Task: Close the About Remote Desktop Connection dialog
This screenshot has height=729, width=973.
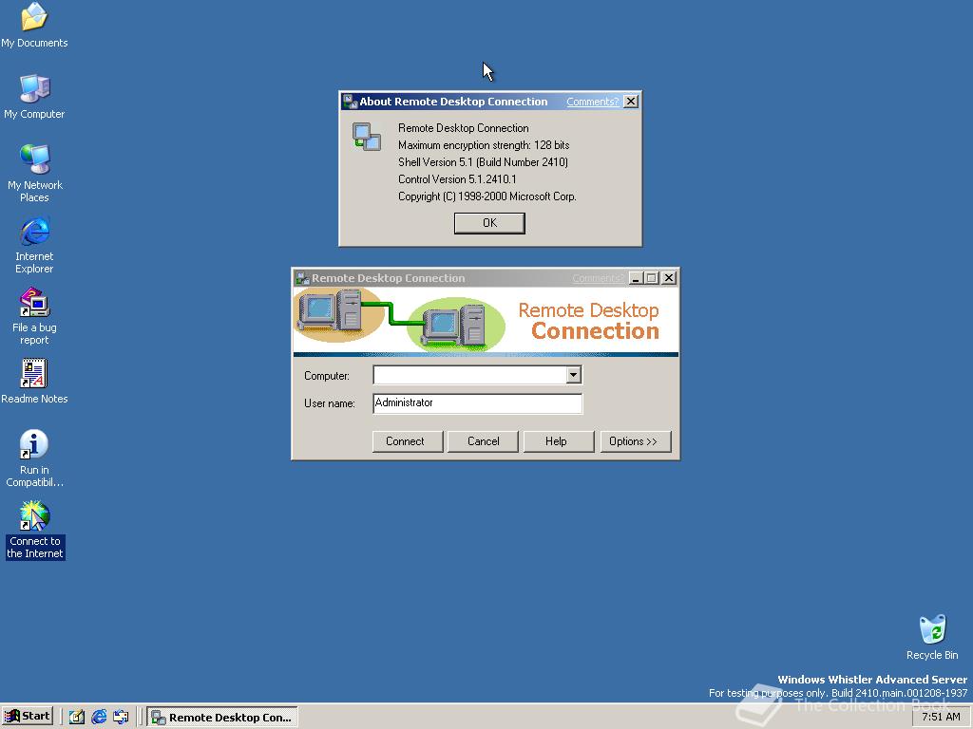Action: coord(631,101)
